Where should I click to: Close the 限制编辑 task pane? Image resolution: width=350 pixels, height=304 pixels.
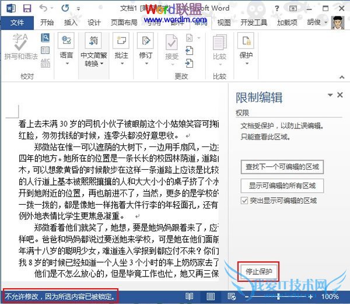tap(340, 95)
